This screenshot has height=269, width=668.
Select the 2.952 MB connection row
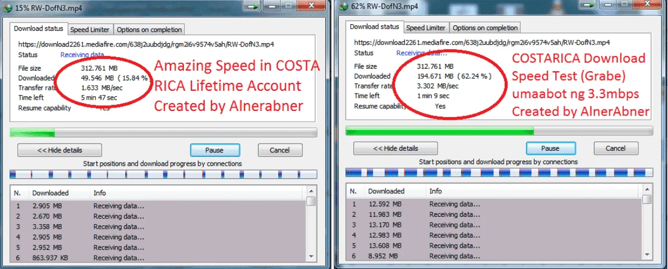(158, 247)
